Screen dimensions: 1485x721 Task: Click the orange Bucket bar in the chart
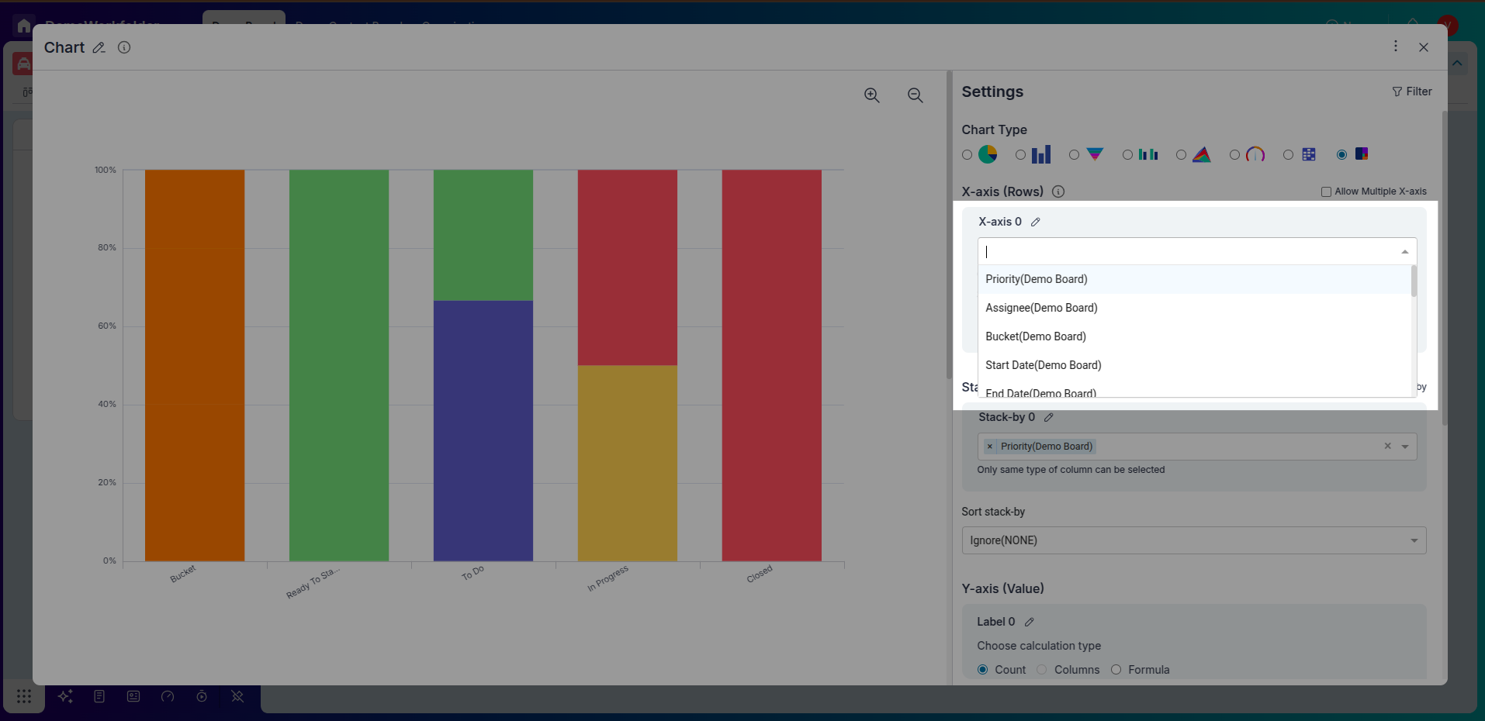point(195,365)
